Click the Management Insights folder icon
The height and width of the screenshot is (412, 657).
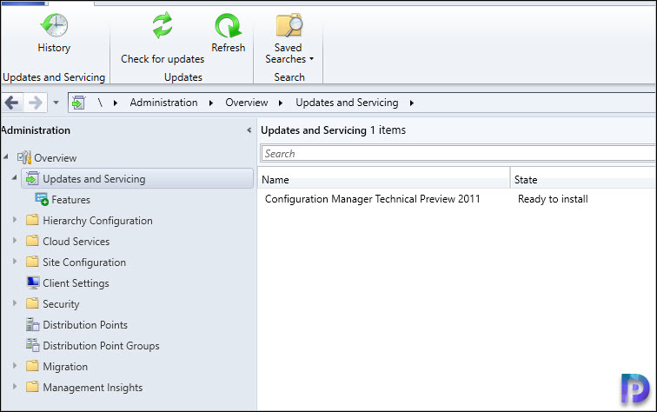pos(32,387)
